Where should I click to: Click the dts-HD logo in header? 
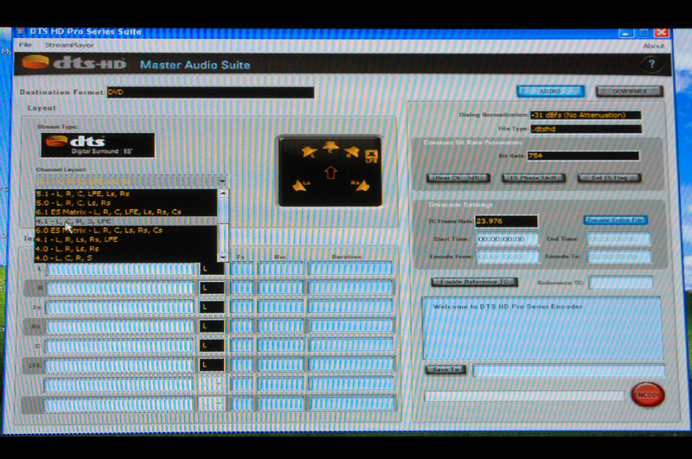[x=74, y=63]
